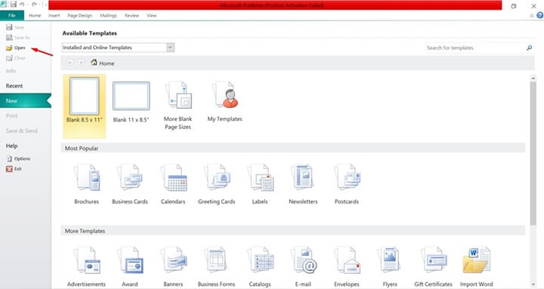Viewport: 544px width, 289px height.
Task: Open the Brochures template category
Action: [86, 185]
